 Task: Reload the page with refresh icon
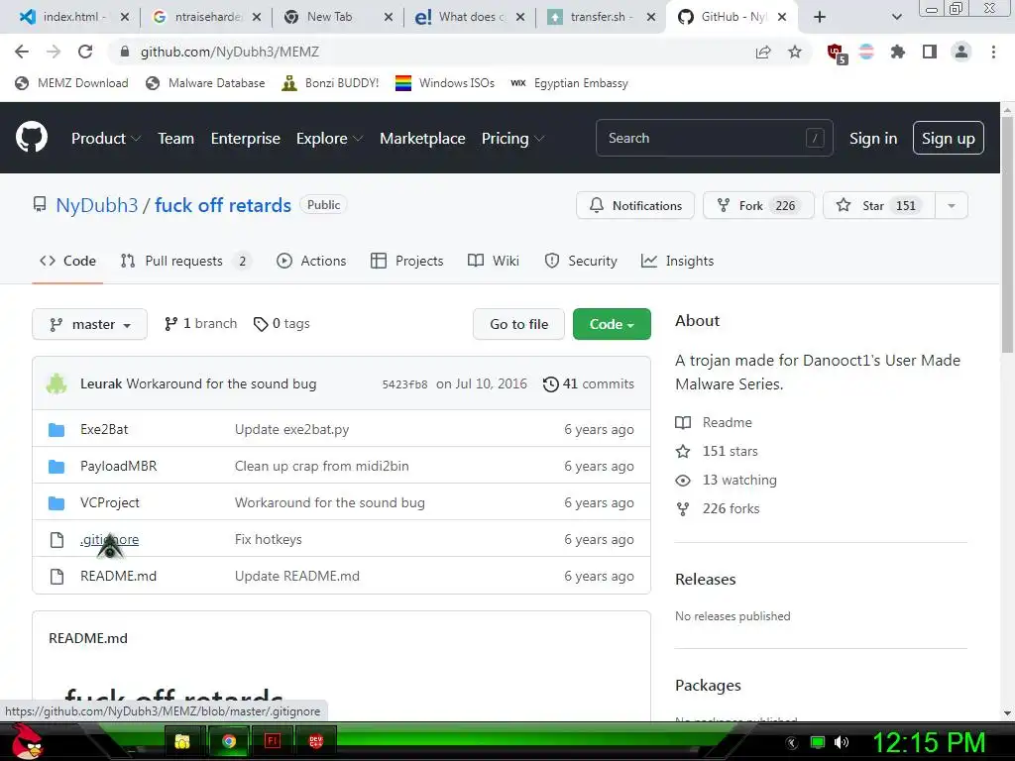(x=85, y=52)
